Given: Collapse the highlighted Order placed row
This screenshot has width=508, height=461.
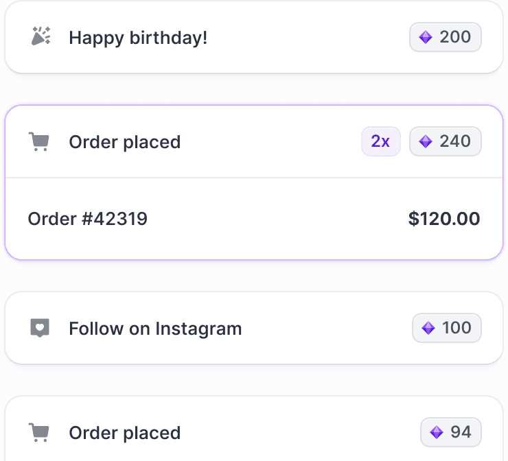Looking at the screenshot, I should (x=254, y=141).
